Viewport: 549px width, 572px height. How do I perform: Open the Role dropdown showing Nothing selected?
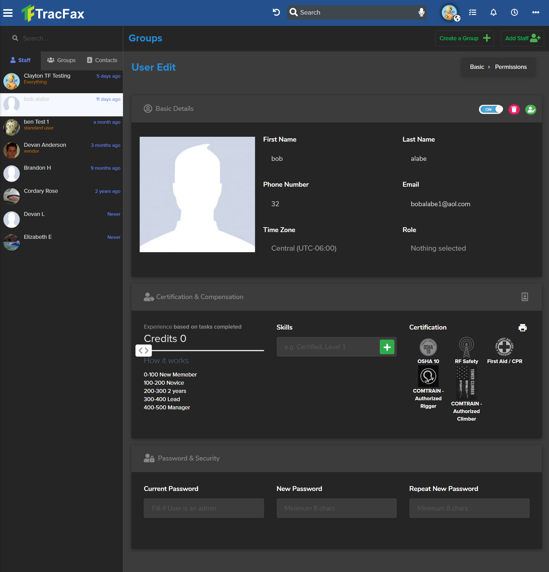click(468, 248)
